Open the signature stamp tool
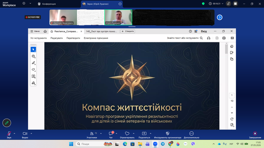Screen dimensions: 264x148 [x=33, y=83]
